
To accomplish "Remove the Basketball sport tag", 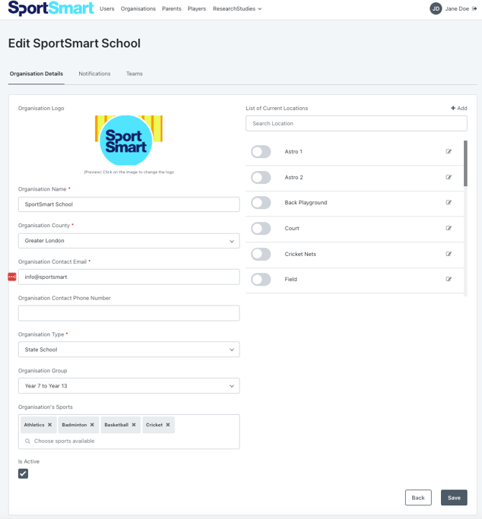I will coord(134,425).
